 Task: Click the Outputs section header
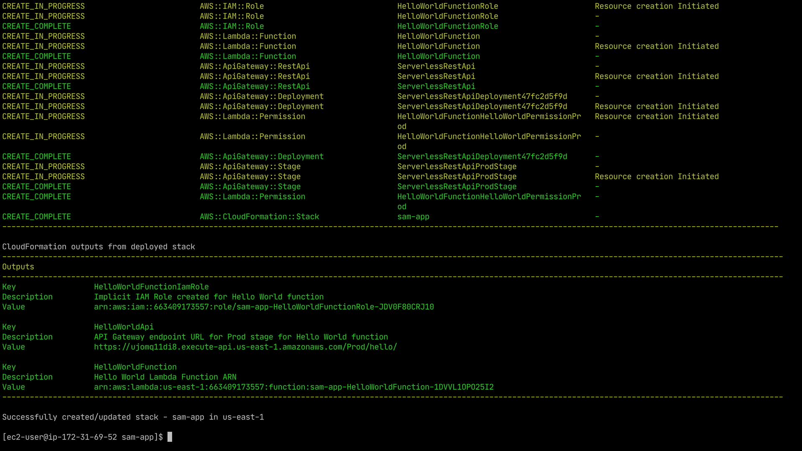click(18, 267)
